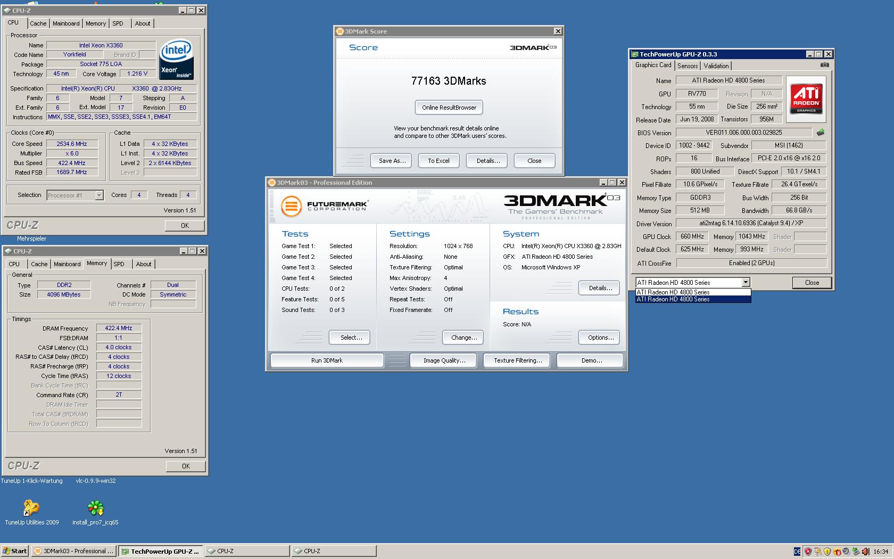Click the red security shield tray icon

(x=808, y=552)
